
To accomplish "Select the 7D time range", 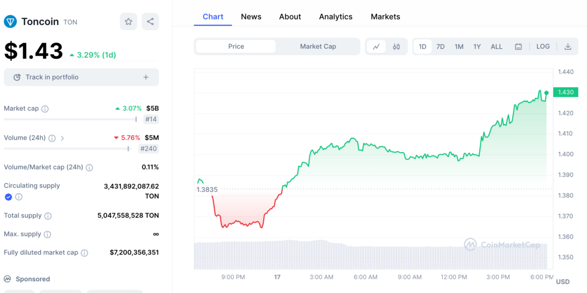I will 440,46.
